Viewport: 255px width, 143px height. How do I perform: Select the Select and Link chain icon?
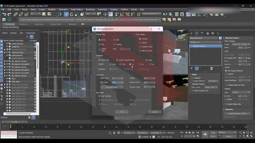tap(16, 14)
